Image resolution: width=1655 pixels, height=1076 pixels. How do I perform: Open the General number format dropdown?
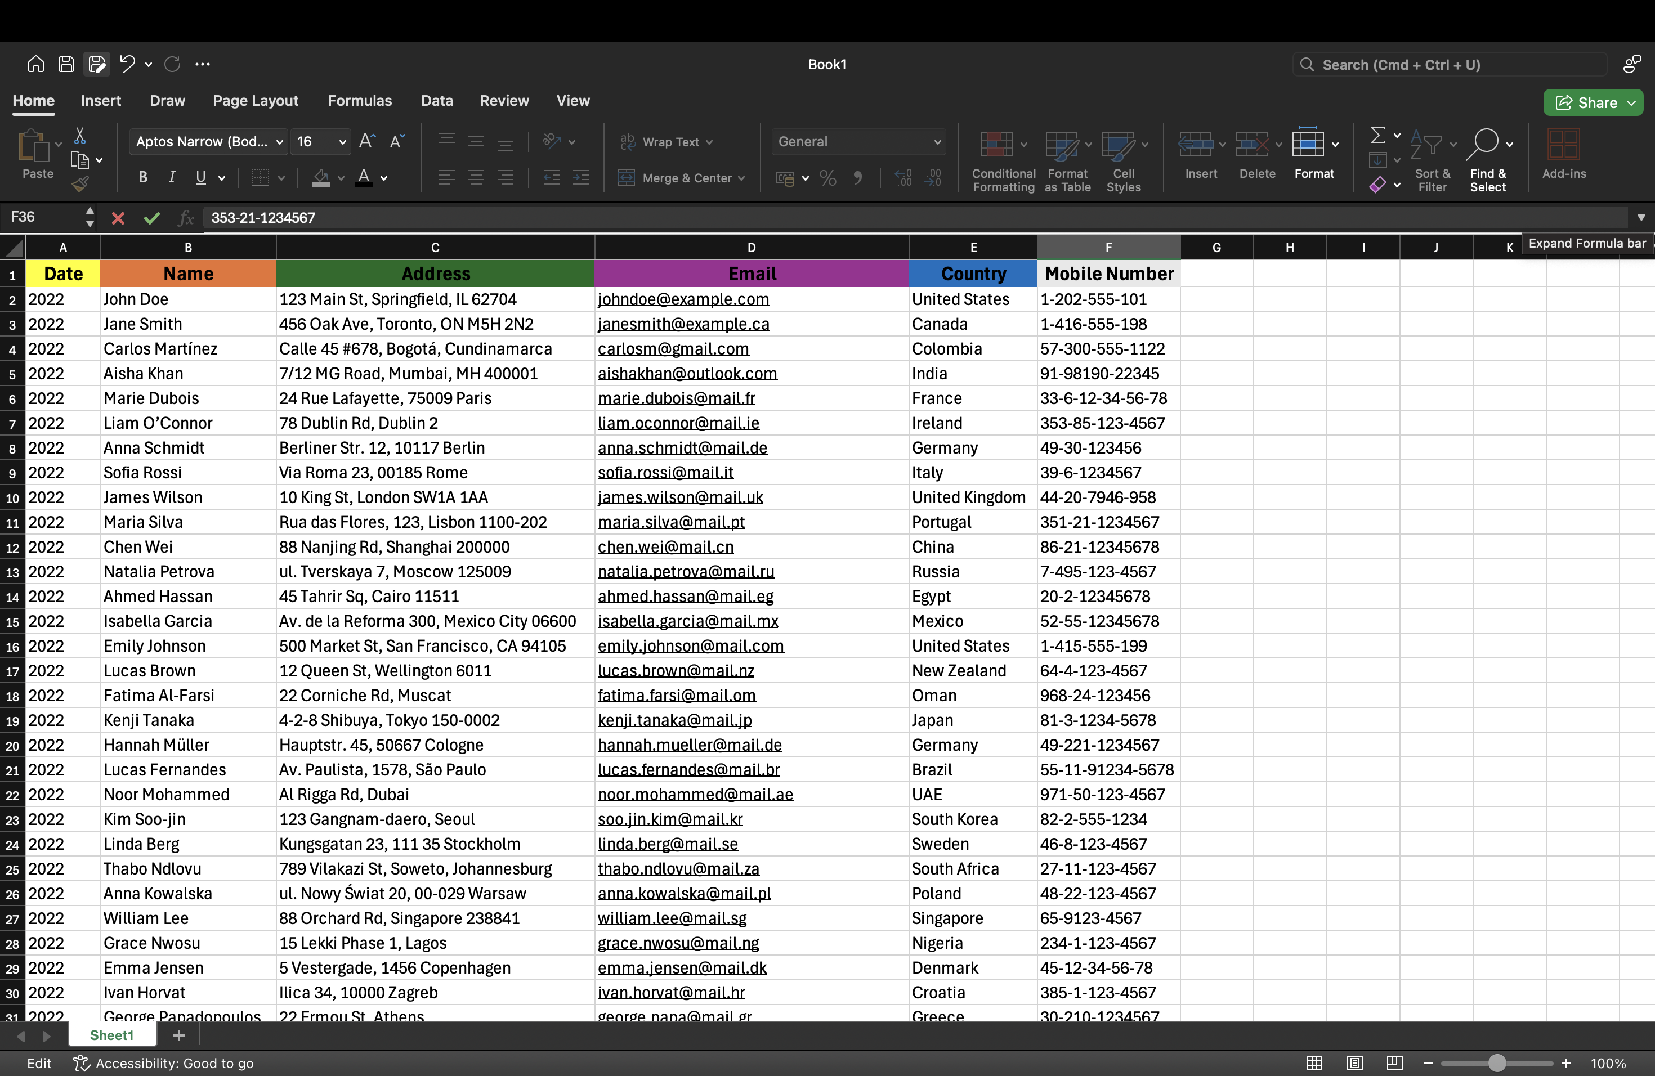pyautogui.click(x=860, y=142)
